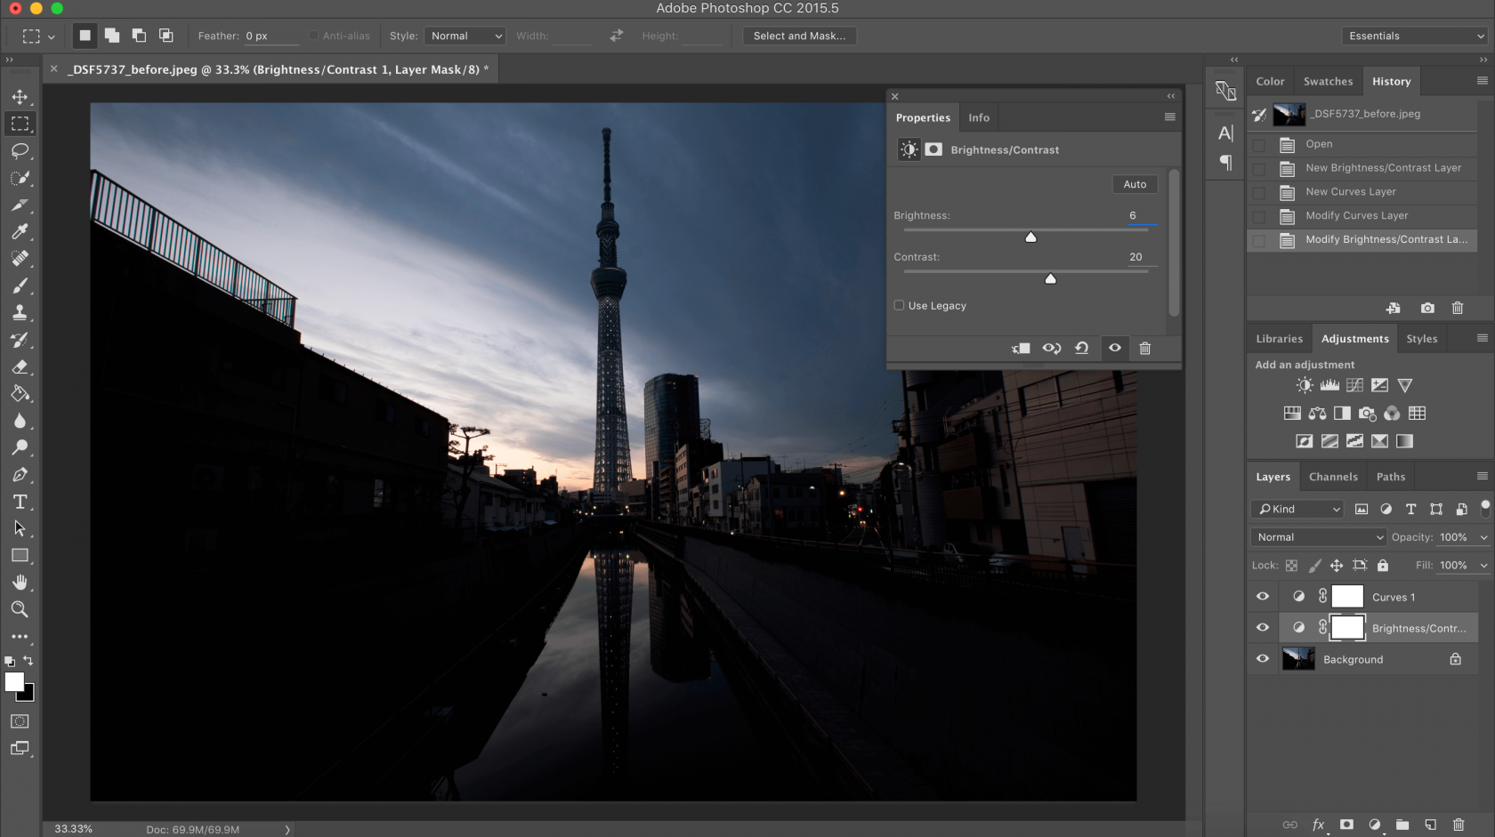Screen dimensions: 1495x837
Task: Open the layer blending mode dropdown
Action: 1317,537
